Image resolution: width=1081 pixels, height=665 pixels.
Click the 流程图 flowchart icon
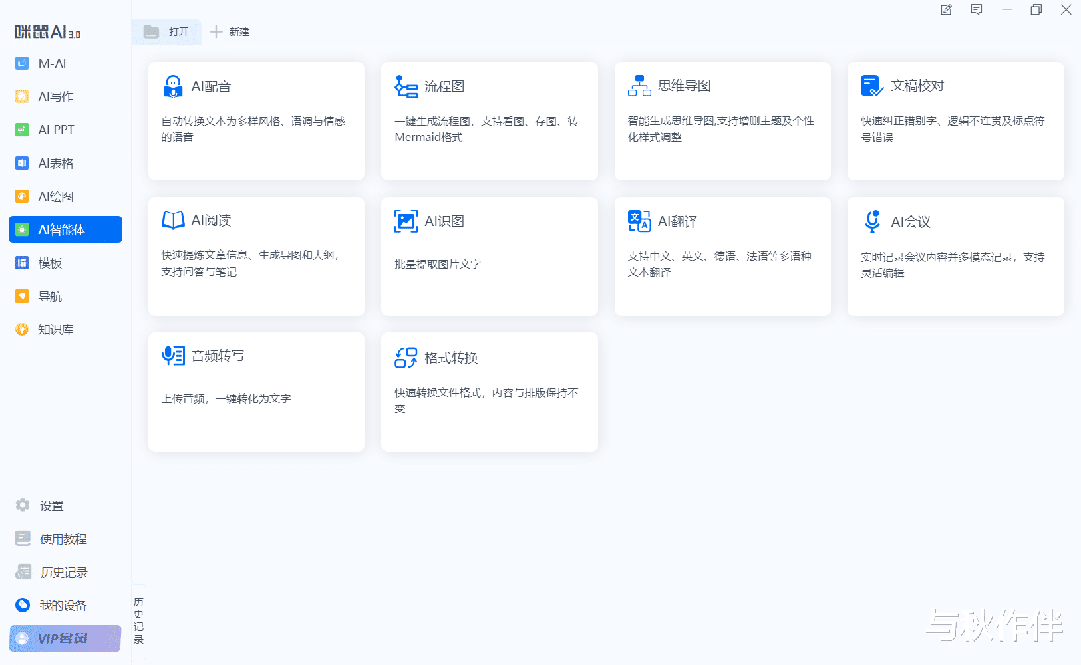point(406,86)
